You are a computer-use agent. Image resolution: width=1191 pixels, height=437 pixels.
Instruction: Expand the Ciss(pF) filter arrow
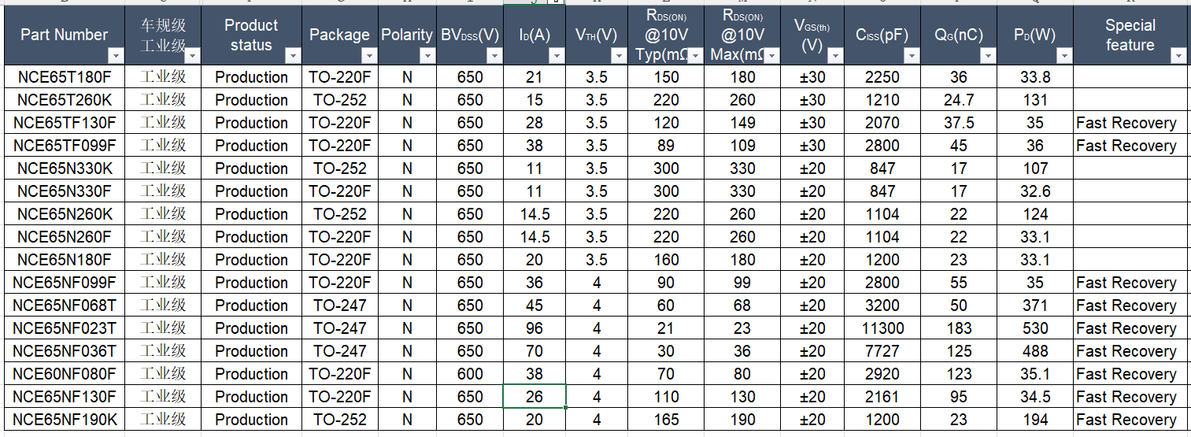[911, 56]
